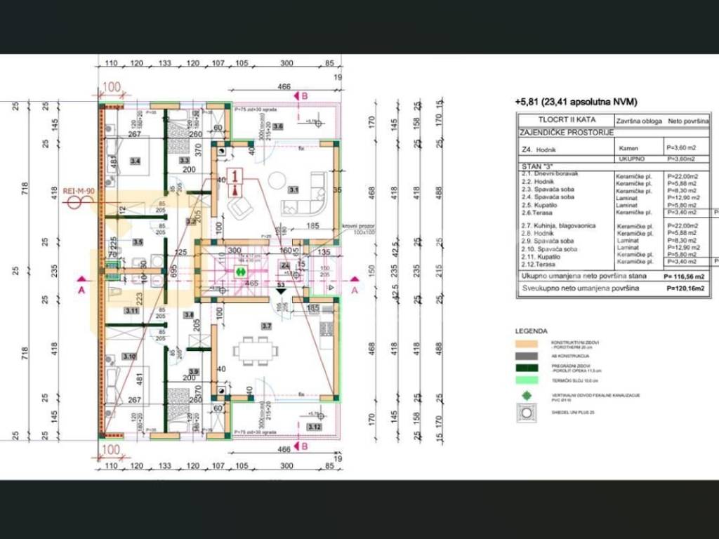Viewport: 719px width, 539px height.
Task: Click the green diamond sewage symbol in legend
Action: pyautogui.click(x=525, y=396)
